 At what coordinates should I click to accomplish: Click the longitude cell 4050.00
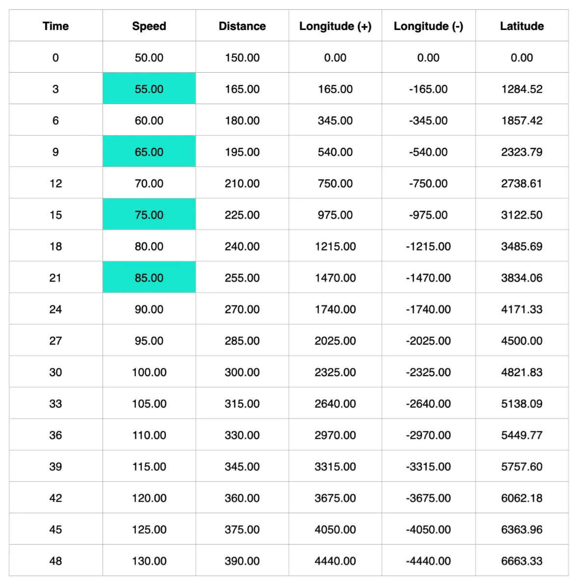pos(335,529)
